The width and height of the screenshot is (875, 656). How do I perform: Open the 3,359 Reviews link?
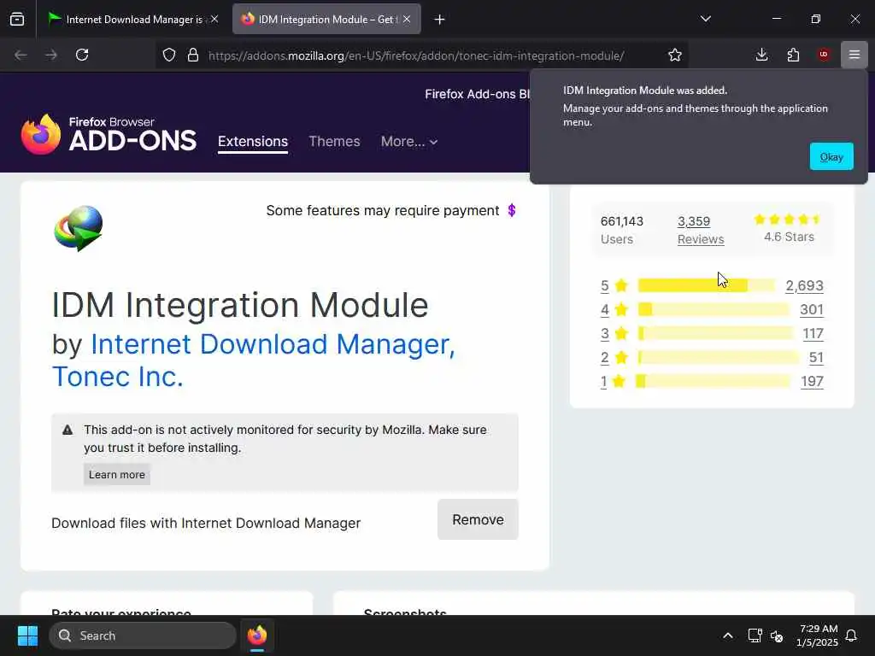point(701,230)
